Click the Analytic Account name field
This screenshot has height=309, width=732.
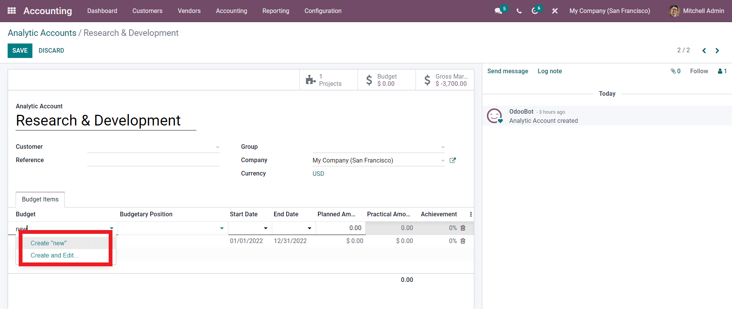106,121
